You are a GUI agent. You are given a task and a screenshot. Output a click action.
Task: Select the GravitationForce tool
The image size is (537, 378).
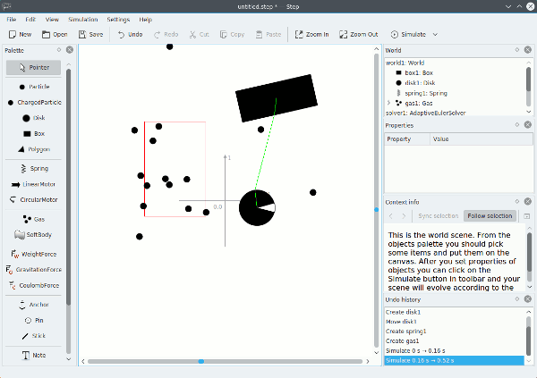coord(33,269)
